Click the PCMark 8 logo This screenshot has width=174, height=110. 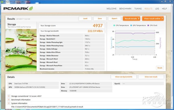click(x=18, y=8)
